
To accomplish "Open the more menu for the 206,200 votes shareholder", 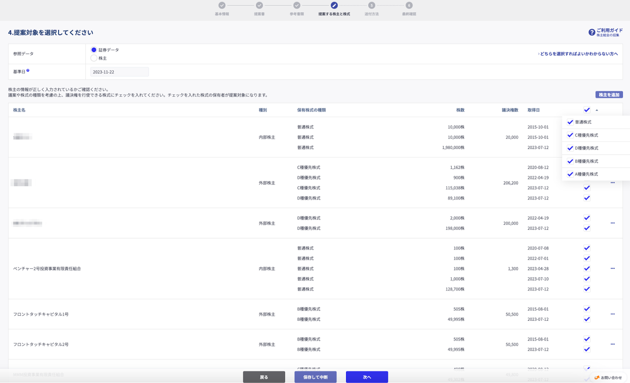I will tap(612, 183).
